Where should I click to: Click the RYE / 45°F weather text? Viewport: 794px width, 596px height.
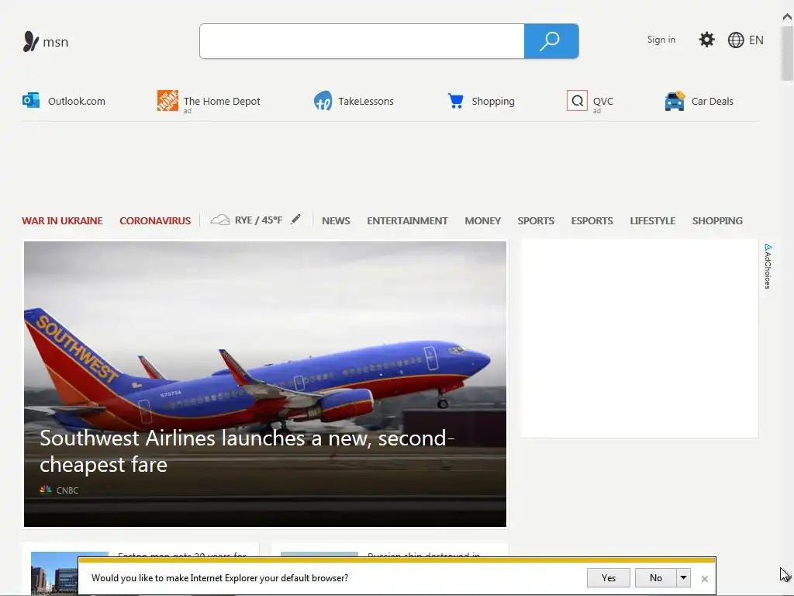click(258, 220)
